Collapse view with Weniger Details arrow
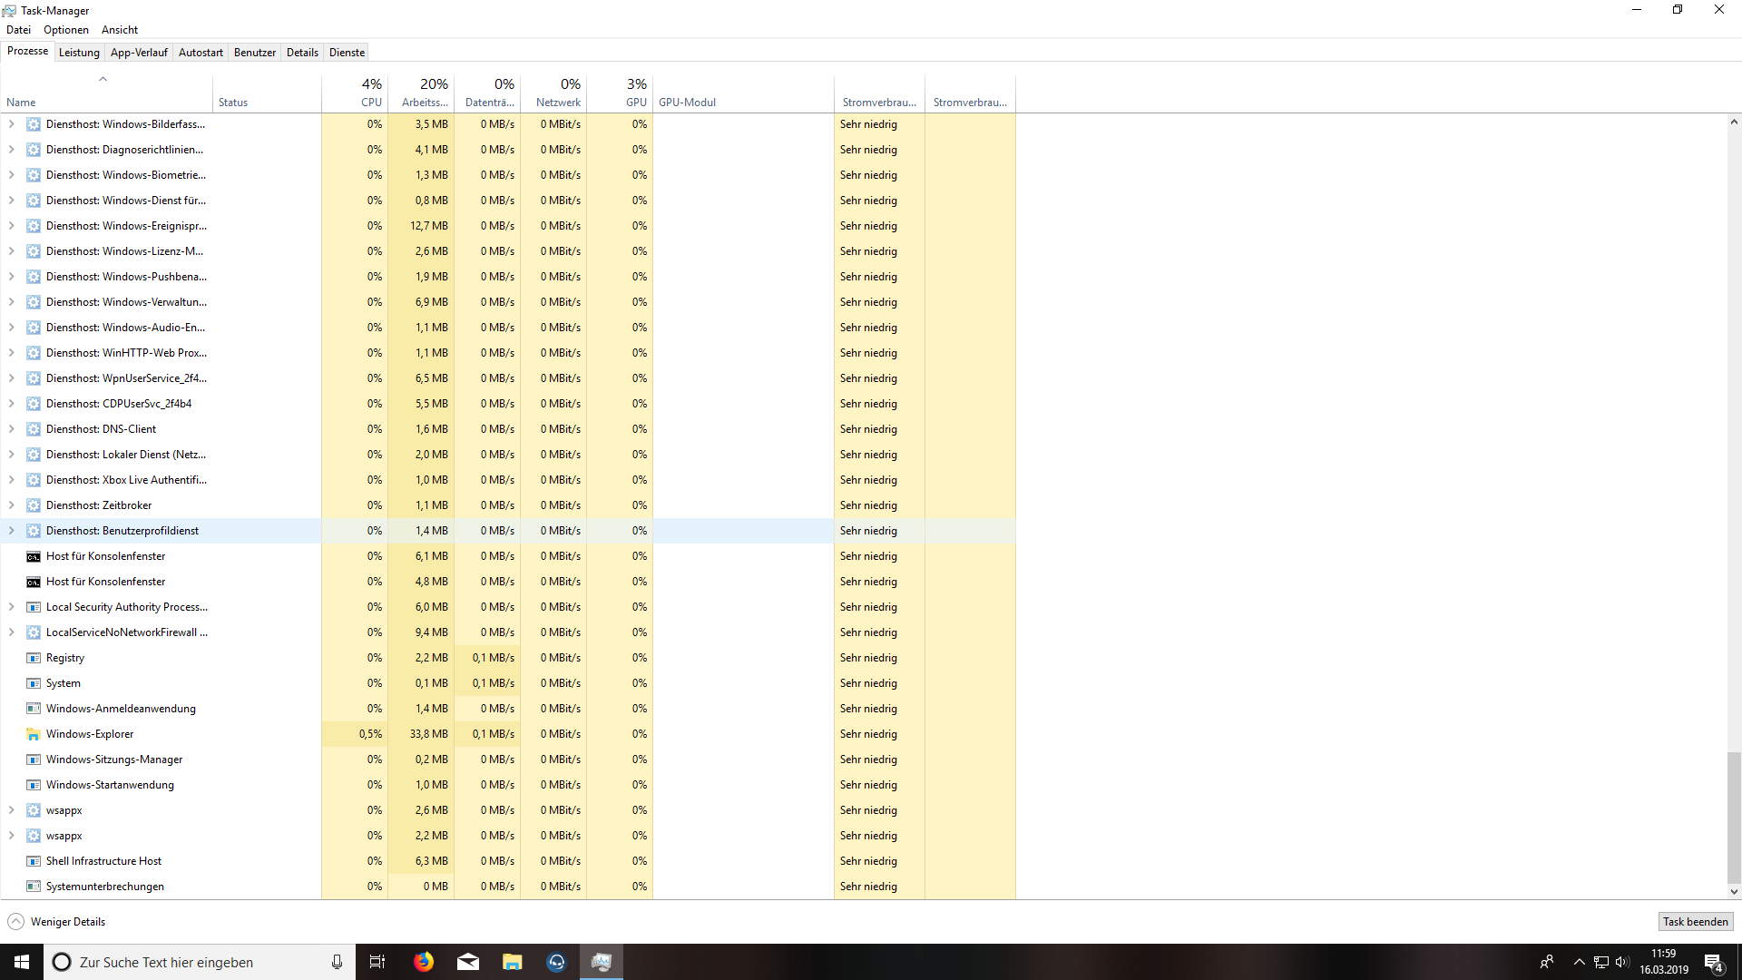Viewport: 1742px width, 980px height. pyautogui.click(x=16, y=922)
